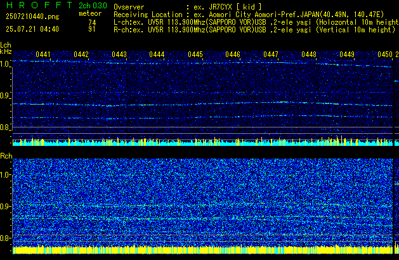Click the 0448 time marker

[309, 55]
